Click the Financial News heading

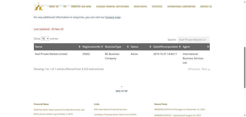[41, 104]
